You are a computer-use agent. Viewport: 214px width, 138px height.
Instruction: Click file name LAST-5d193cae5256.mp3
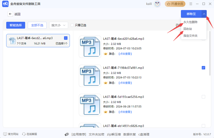(x=124, y=97)
